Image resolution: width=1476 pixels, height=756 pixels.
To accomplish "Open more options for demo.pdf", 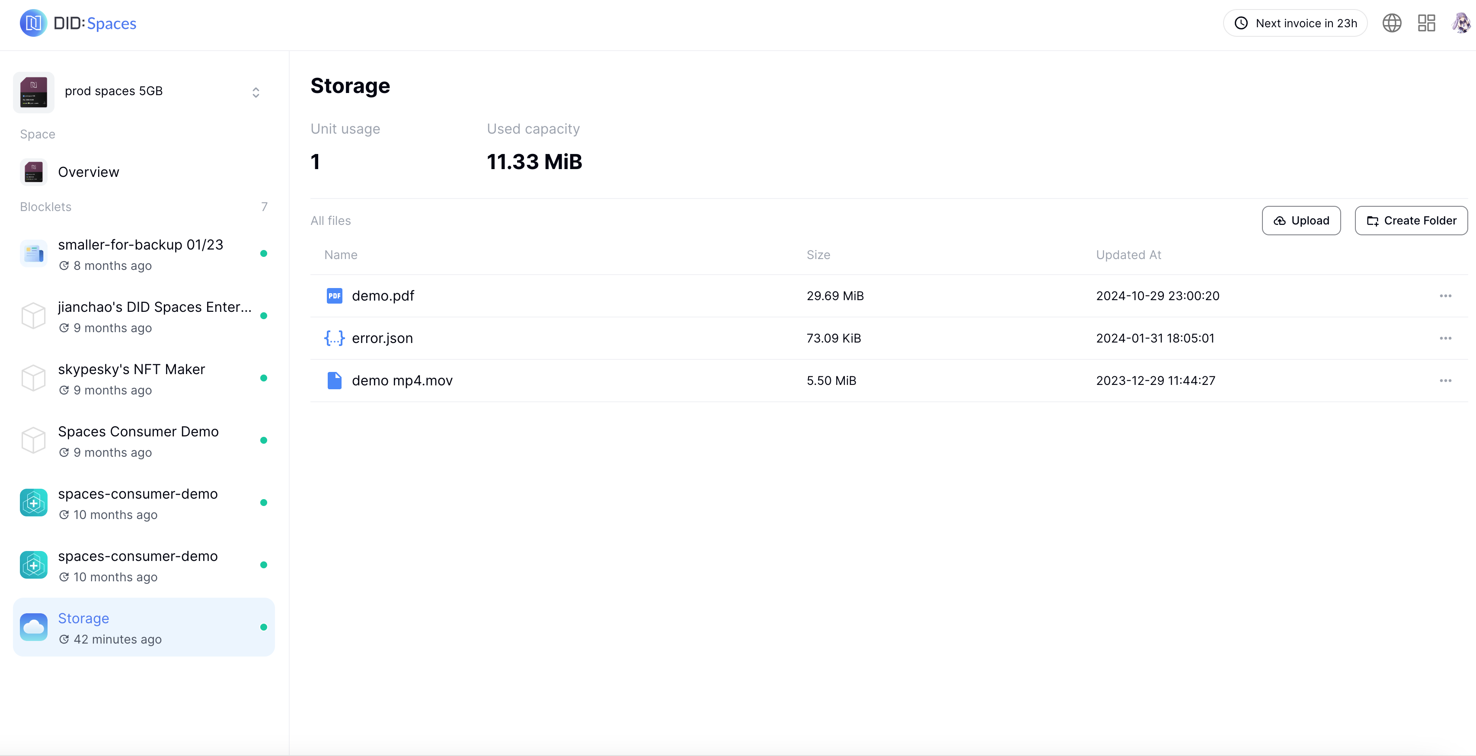I will pos(1445,296).
